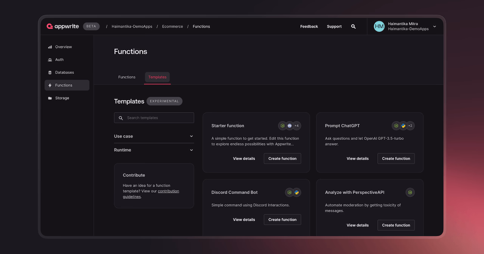
Task: View details of Analyze with PerspectiveAPI
Action: tap(358, 225)
